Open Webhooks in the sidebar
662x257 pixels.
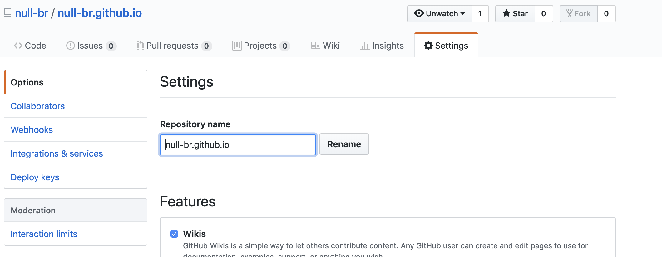(76, 130)
